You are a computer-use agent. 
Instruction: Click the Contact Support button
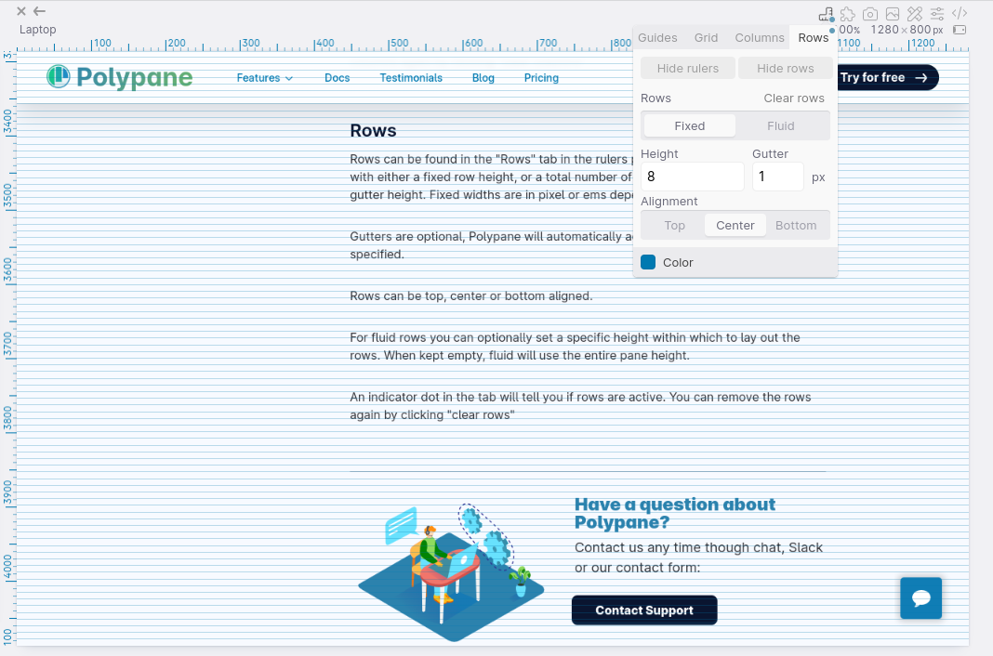pos(644,610)
